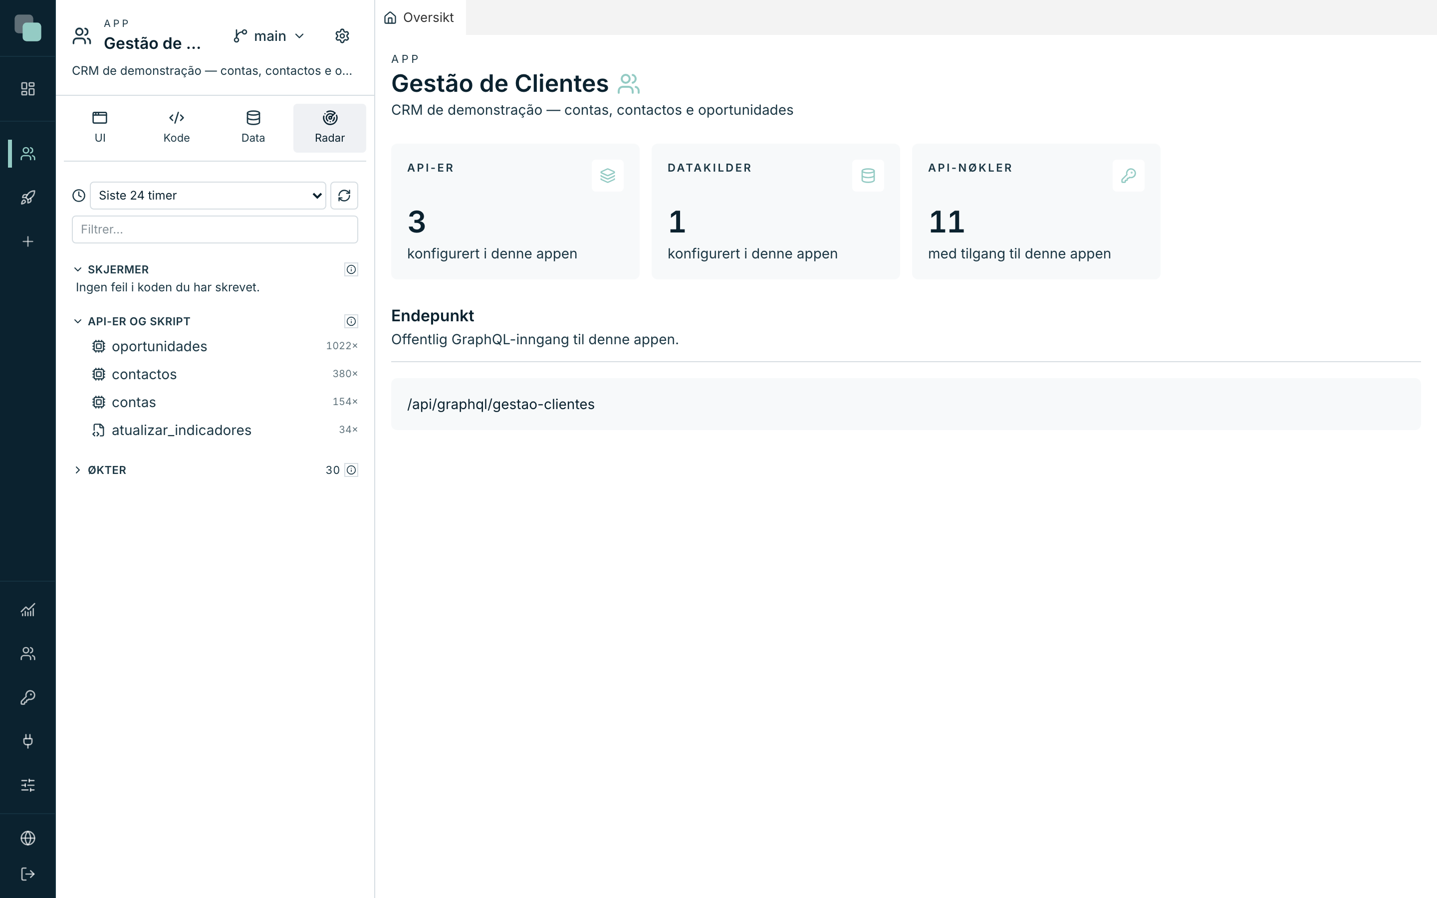Click the truncated app name in panel header
Screen dimensions: 1437x898
click(153, 43)
